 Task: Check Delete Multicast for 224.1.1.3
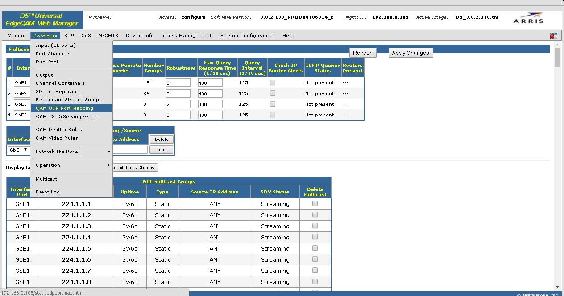pos(315,226)
